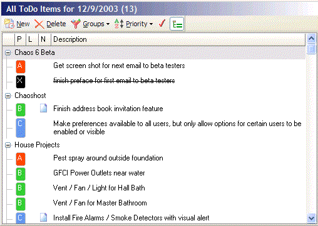Collapse the House Projects group
Screen dimensions: 318x226
pos(8,145)
